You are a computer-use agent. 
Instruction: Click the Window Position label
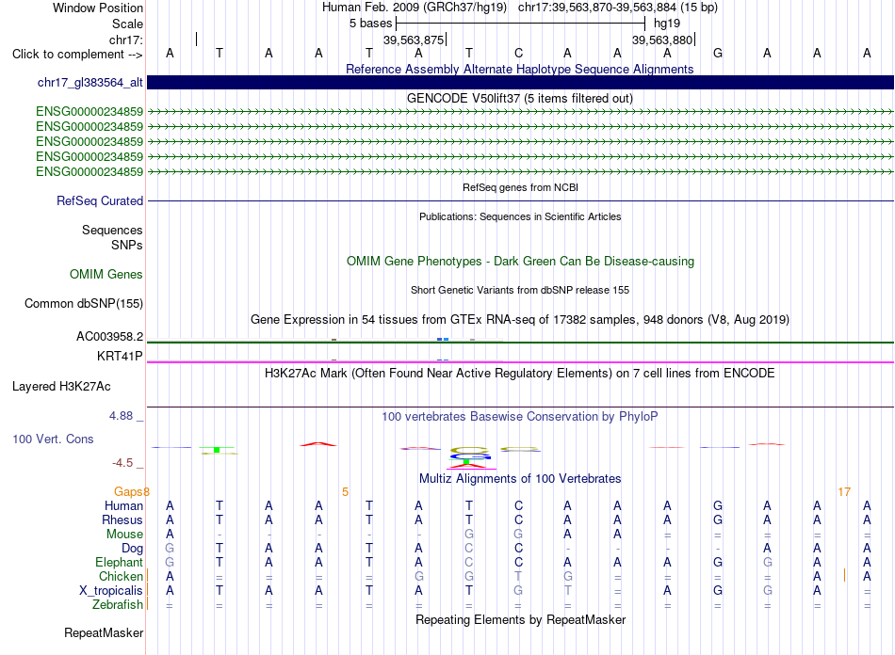tap(98, 8)
